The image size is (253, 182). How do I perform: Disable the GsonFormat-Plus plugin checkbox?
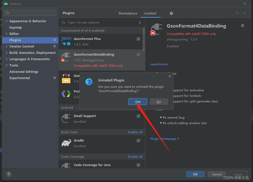point(138,39)
